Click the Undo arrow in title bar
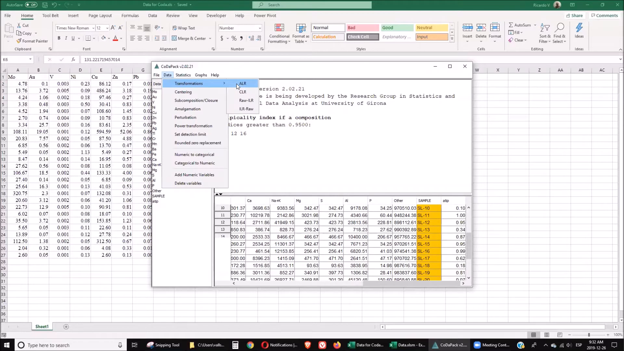The height and width of the screenshot is (351, 624). pyautogui.click(x=54, y=5)
